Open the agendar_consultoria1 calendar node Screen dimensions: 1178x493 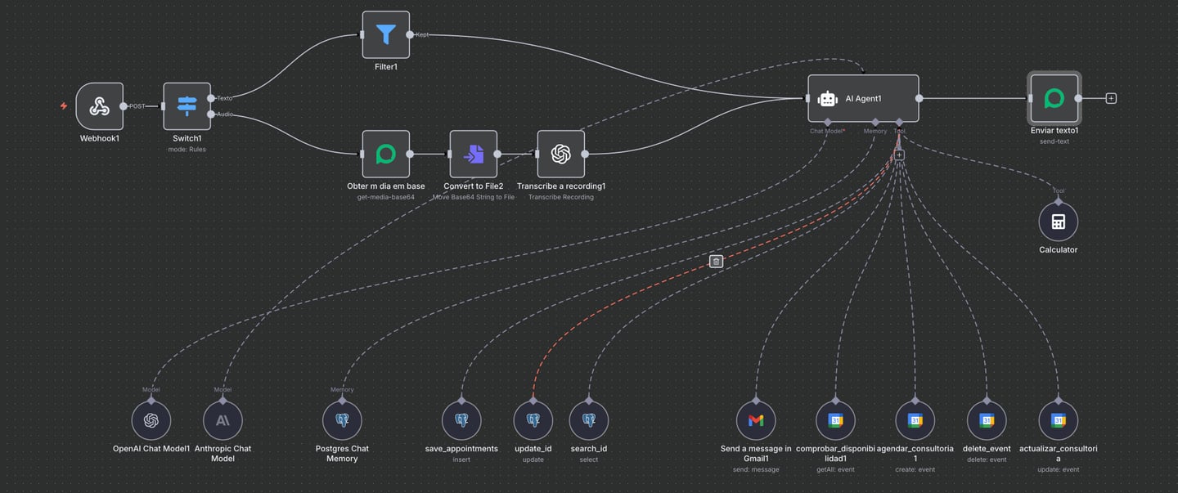pyautogui.click(x=915, y=420)
